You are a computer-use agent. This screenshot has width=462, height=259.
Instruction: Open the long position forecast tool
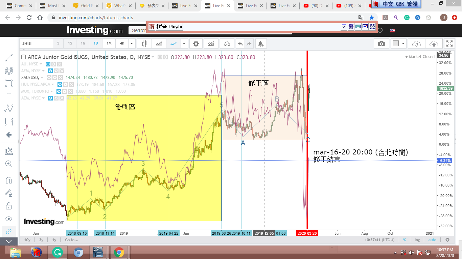(9, 151)
